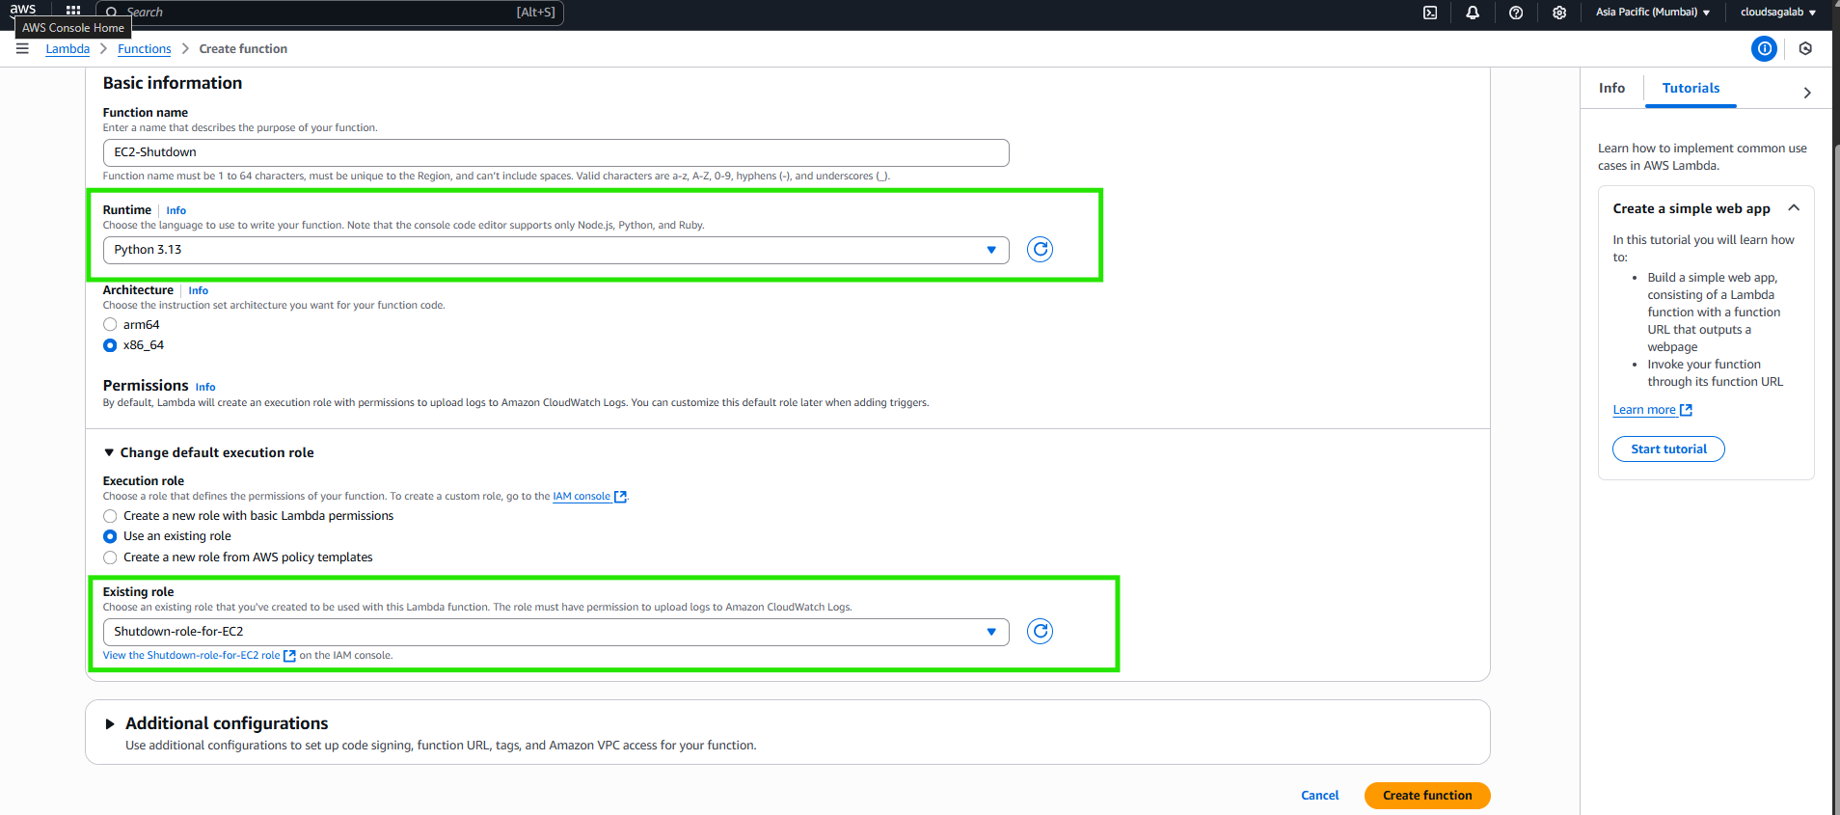The height and width of the screenshot is (815, 1840).
Task: Refresh the Existing role list
Action: pos(1040,631)
